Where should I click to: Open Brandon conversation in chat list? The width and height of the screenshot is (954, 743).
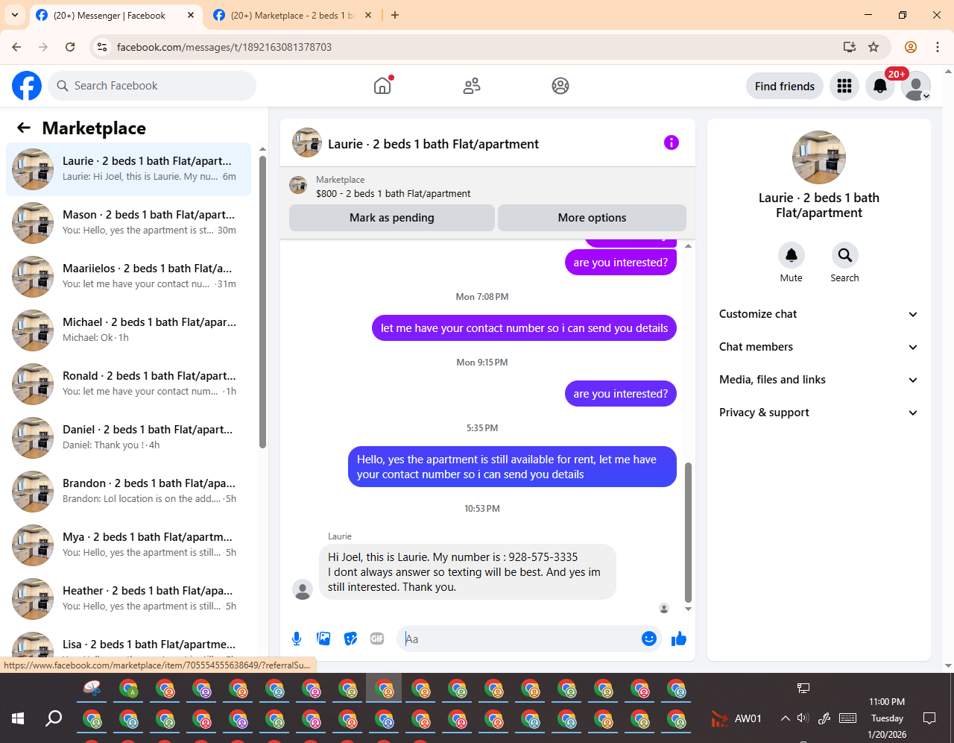(x=128, y=492)
